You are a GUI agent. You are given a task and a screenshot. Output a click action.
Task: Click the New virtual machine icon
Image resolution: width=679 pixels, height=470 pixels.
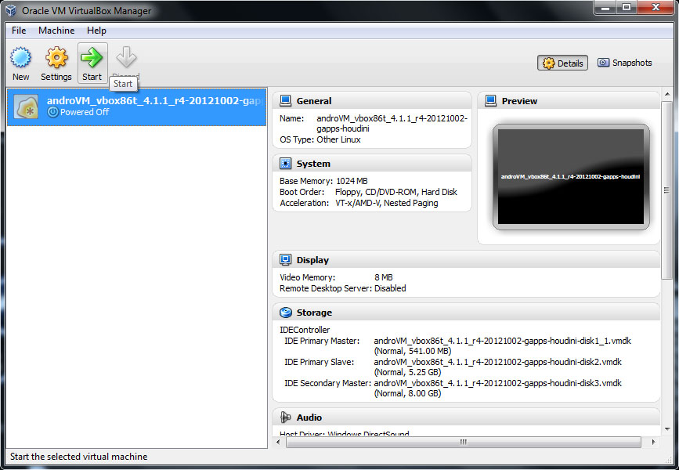click(21, 58)
